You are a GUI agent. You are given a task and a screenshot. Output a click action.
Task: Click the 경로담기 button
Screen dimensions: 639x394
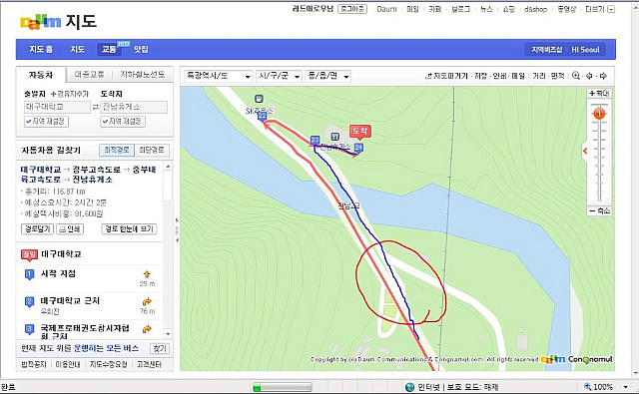pyautogui.click(x=37, y=229)
